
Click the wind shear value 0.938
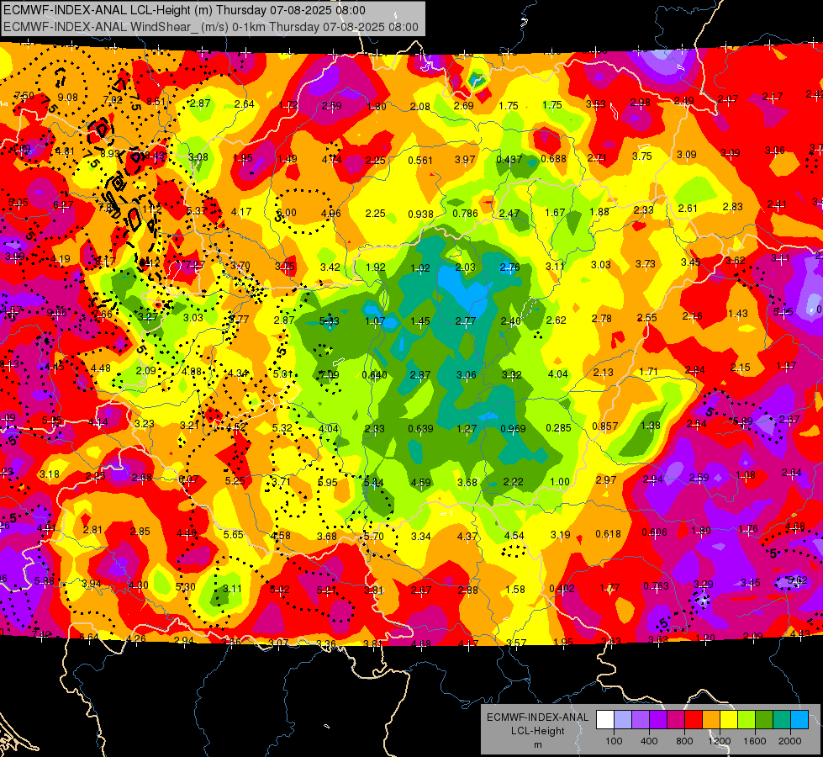[420, 214]
